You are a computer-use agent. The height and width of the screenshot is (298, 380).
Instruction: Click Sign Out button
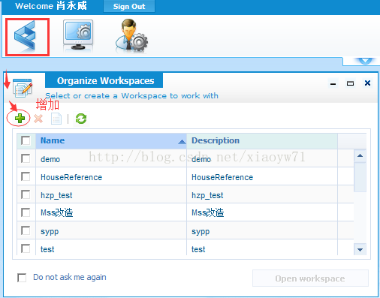tap(129, 6)
